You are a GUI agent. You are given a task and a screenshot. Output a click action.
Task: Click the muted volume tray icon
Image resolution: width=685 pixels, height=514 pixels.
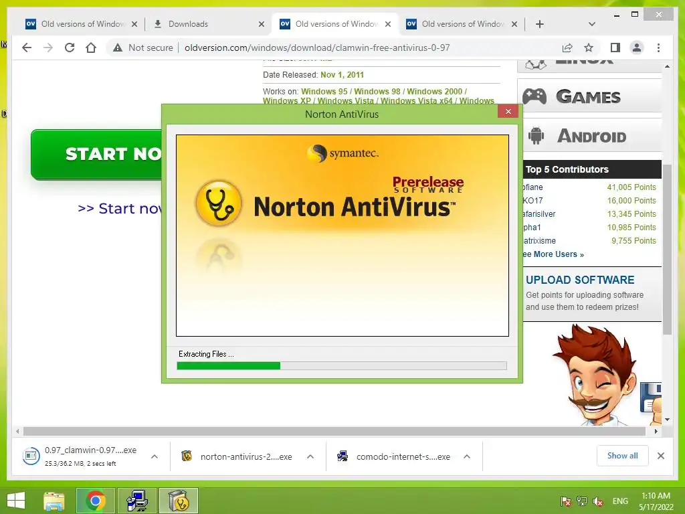pyautogui.click(x=597, y=501)
